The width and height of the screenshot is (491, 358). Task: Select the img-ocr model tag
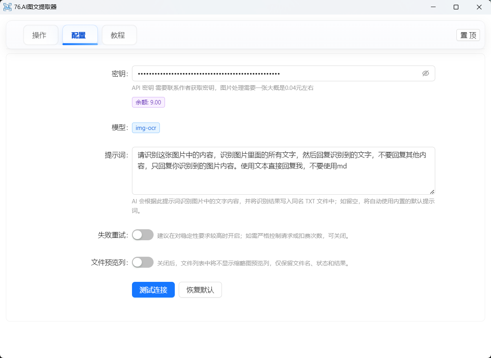point(146,128)
